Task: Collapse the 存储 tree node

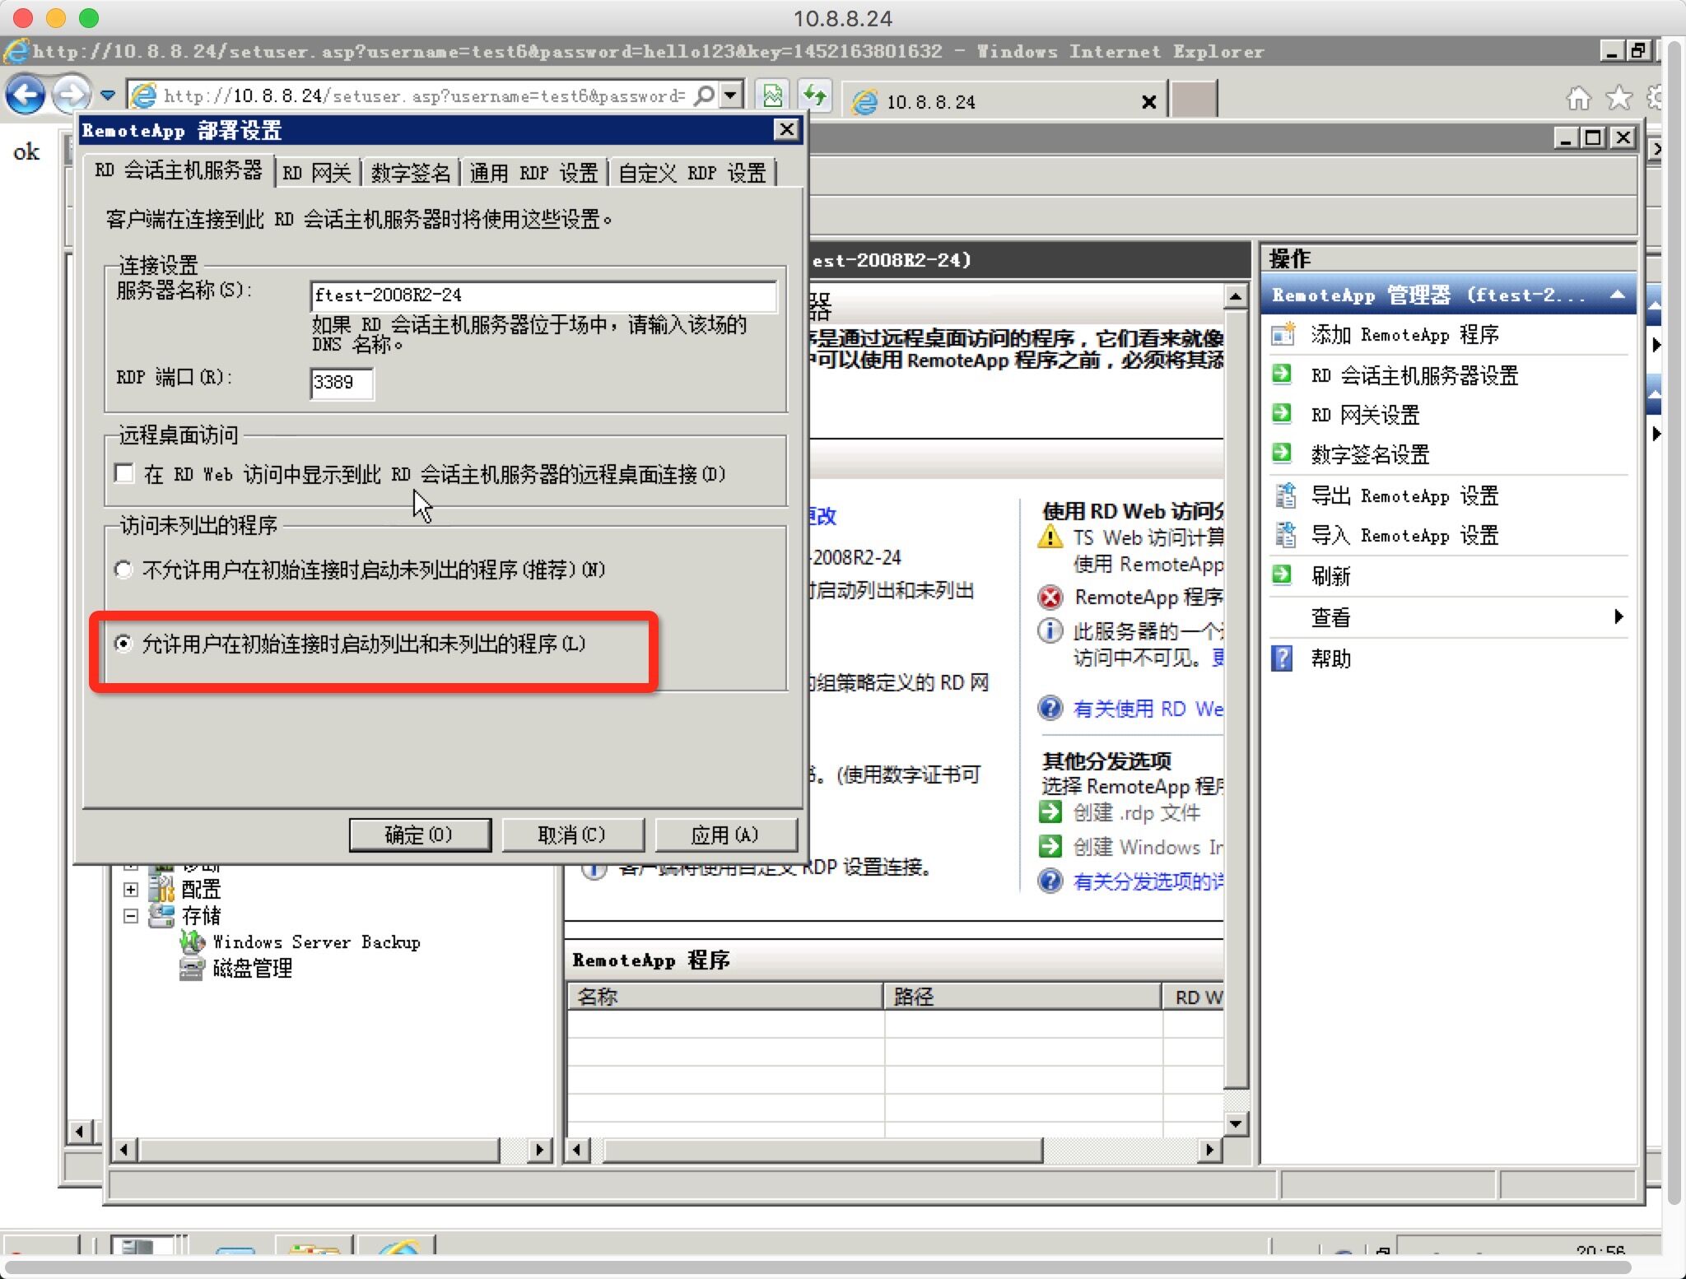Action: 130,915
